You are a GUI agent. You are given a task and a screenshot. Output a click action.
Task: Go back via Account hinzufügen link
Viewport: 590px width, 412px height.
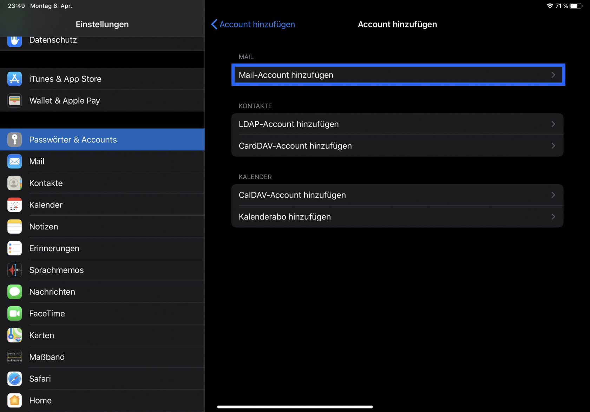click(x=257, y=24)
